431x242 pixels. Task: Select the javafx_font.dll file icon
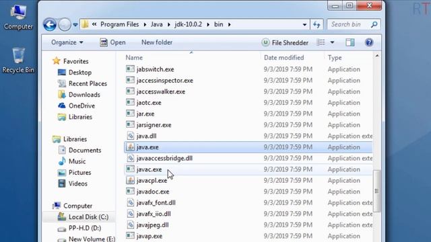(x=130, y=202)
